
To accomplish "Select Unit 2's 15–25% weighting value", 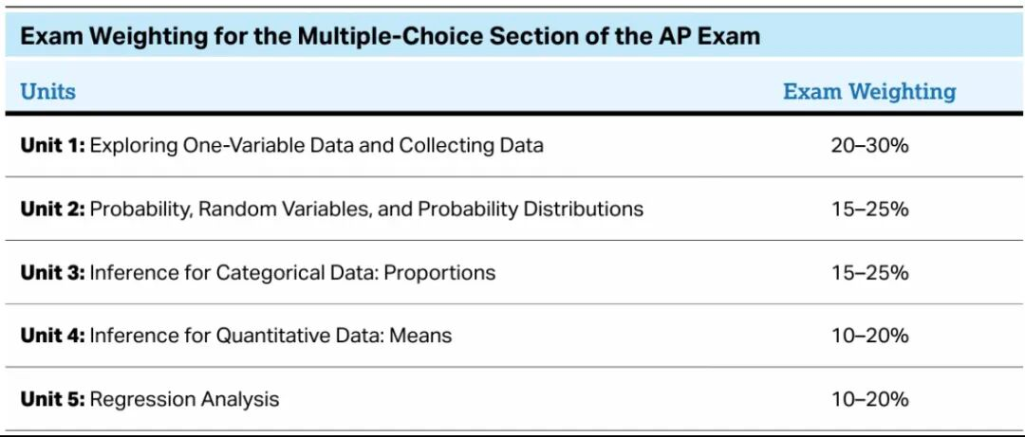I will pos(869,209).
